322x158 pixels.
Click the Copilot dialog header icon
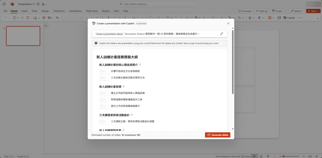[x=94, y=23]
